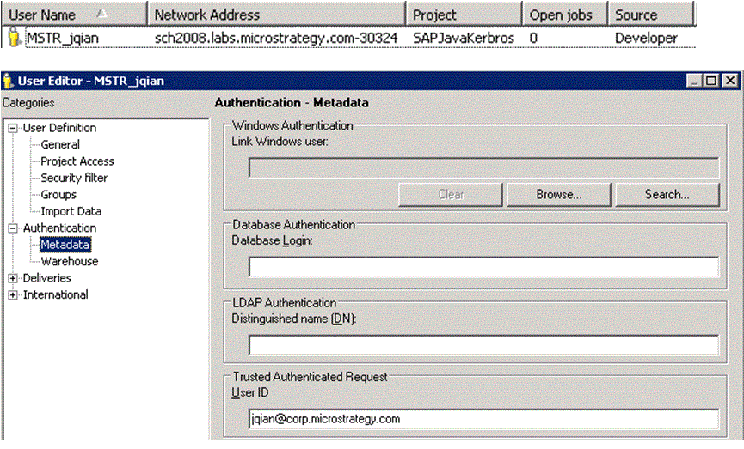Viewport: 744px width, 449px height.
Task: Open the Groups category
Action: pos(58,195)
